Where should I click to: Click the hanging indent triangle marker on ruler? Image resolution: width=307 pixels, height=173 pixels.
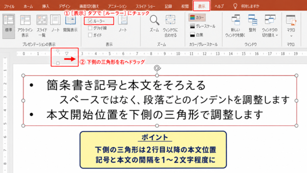point(67,53)
